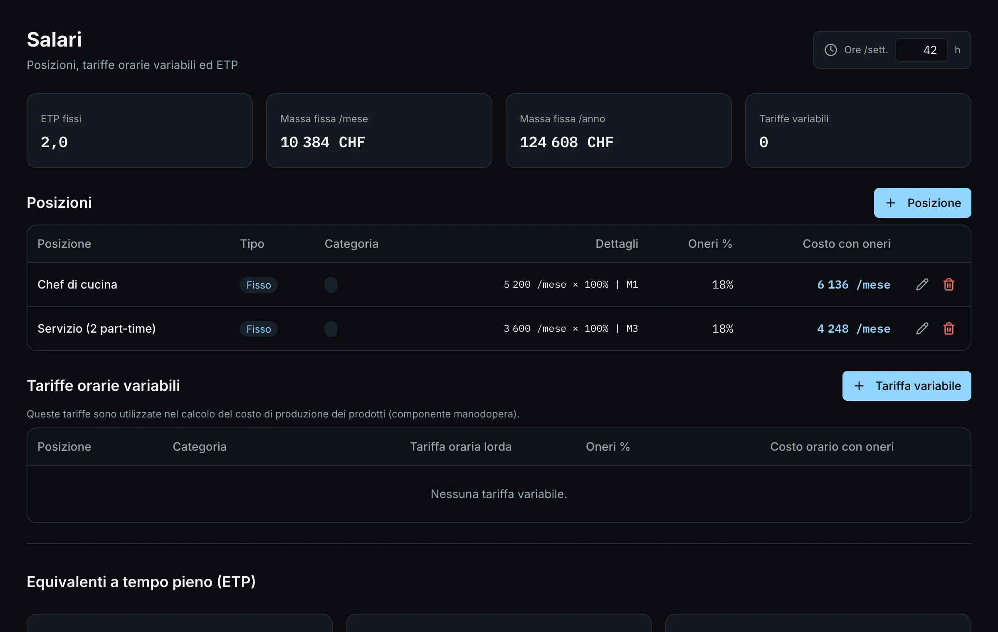Screen dimensions: 998x632
Task: Click the Chef di cucina category dot
Action: 331,284
